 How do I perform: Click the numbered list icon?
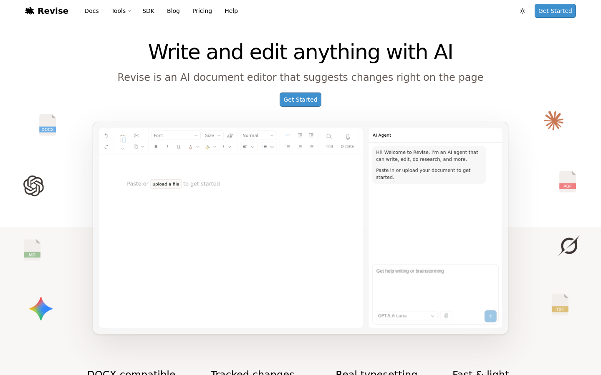coord(300,147)
